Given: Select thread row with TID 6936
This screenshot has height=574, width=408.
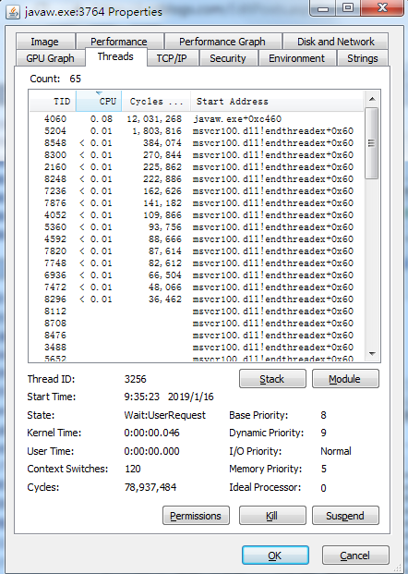Looking at the screenshot, I should [197, 275].
